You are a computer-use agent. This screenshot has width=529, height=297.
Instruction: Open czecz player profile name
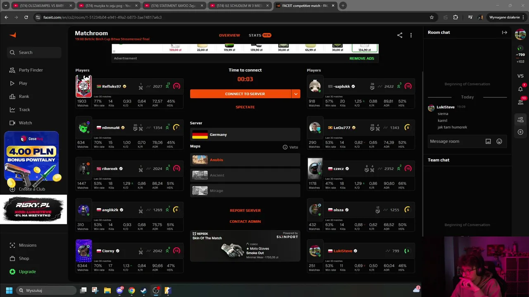click(338, 169)
